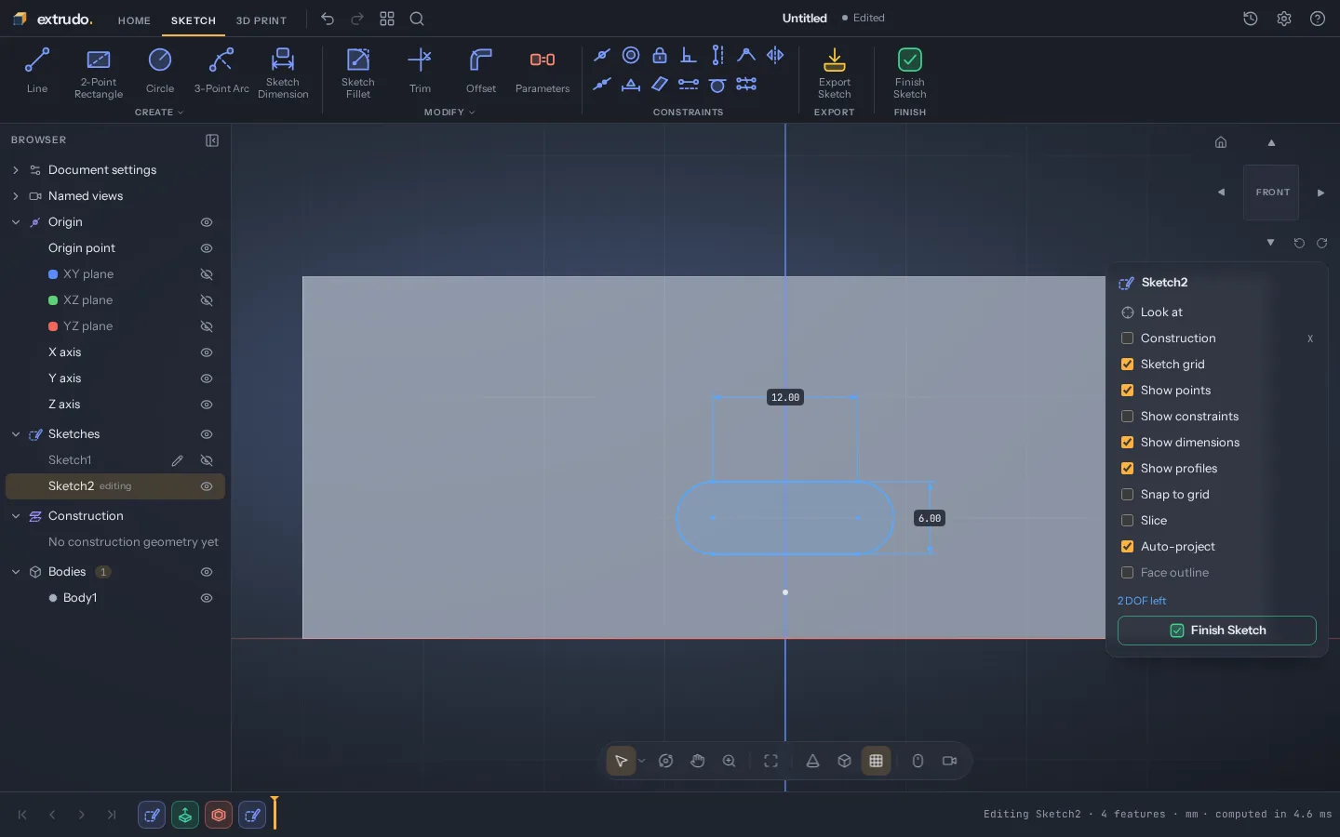1340x837 pixels.
Task: Collapse the Origin tree node
Action: pyautogui.click(x=16, y=222)
